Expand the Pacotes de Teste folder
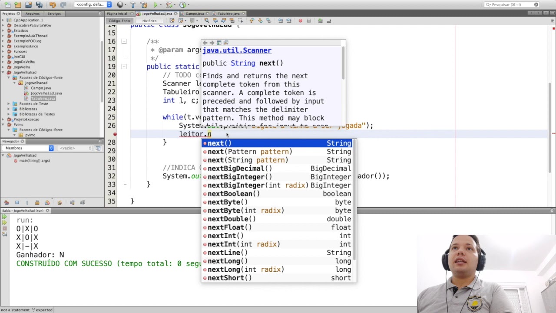 click(9, 103)
